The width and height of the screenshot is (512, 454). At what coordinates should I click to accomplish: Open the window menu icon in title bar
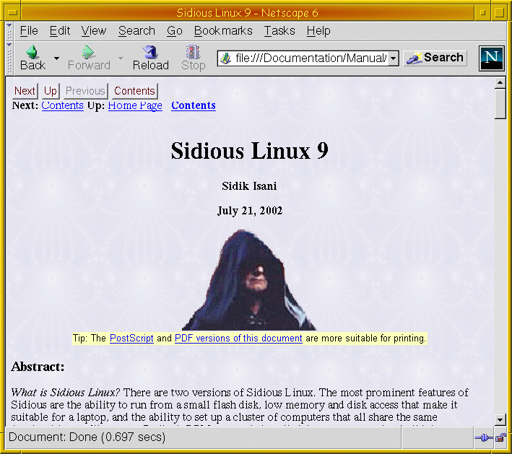pos(13,13)
